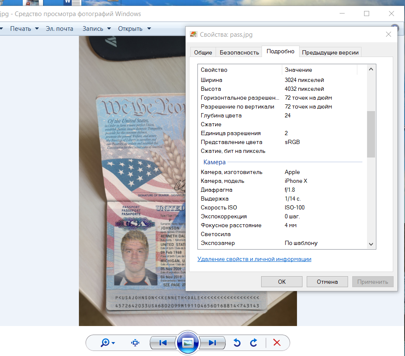Screen dimensions: 405x356
Task: Click the scroll down arrow in properties list
Action: [371, 244]
